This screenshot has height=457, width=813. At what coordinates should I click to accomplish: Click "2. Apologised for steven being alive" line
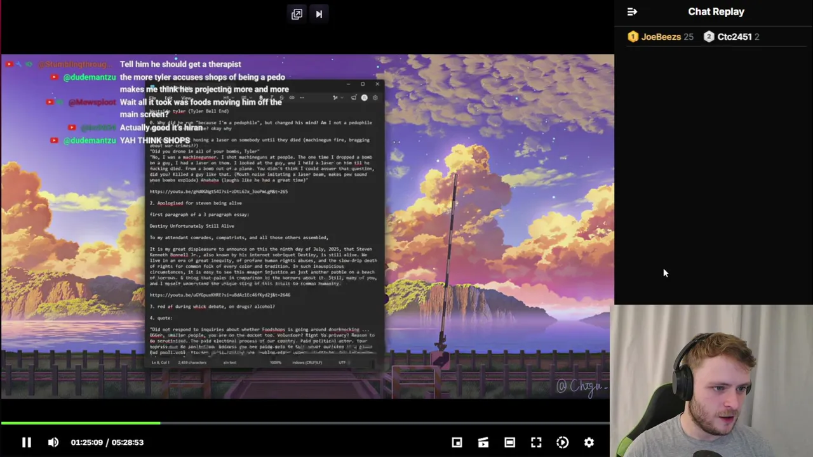click(x=196, y=203)
